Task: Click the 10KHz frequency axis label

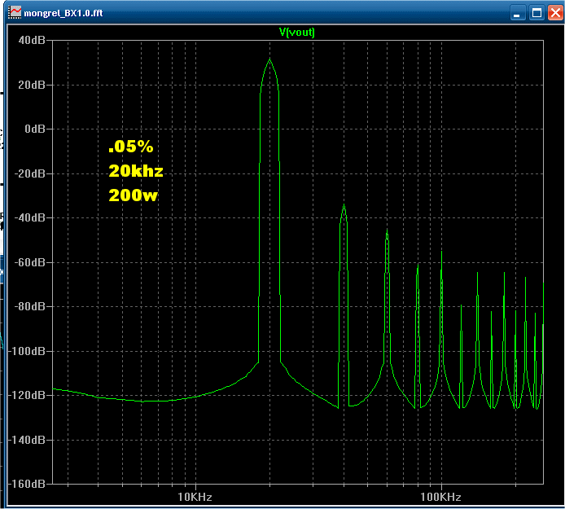Action: pos(195,497)
